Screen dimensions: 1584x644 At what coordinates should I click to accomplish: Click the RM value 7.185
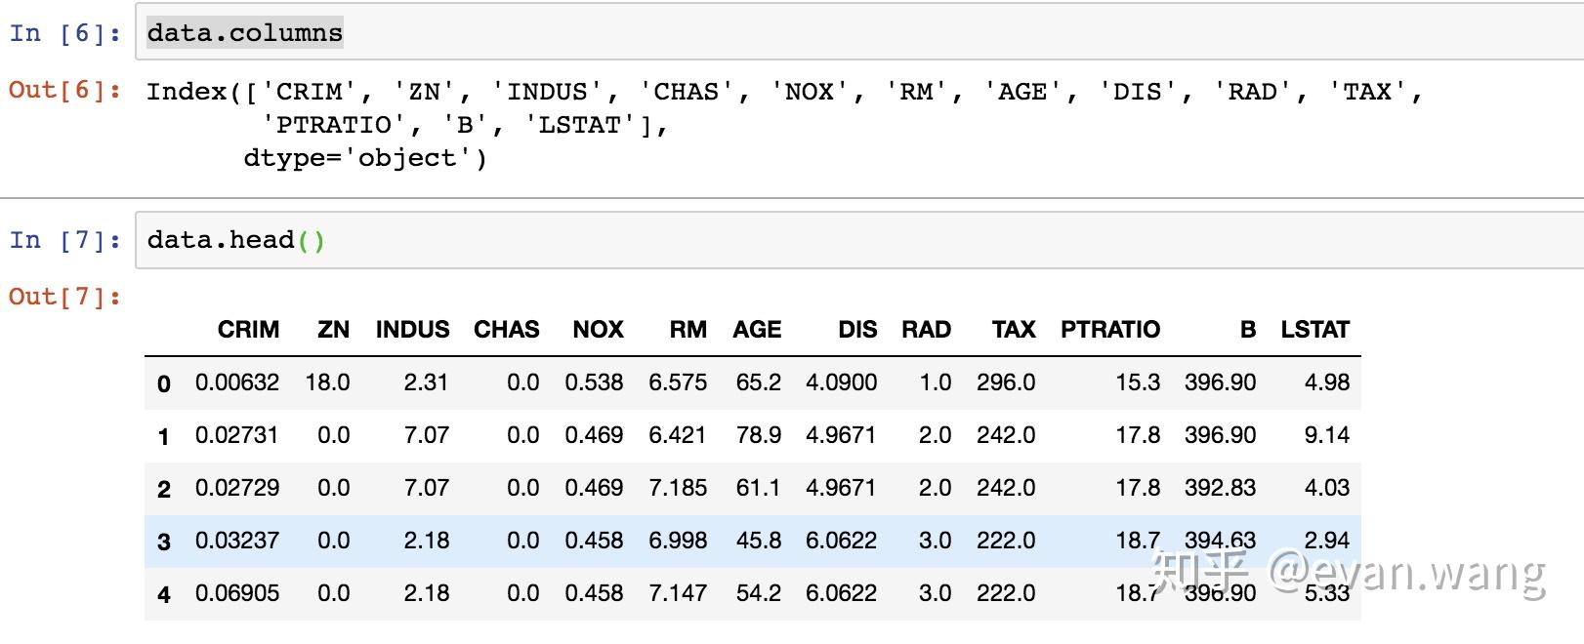[678, 488]
